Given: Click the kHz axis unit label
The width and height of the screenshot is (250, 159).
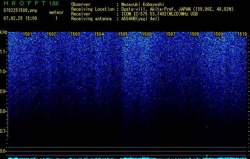Looking at the screenshot, I should point(4,32).
